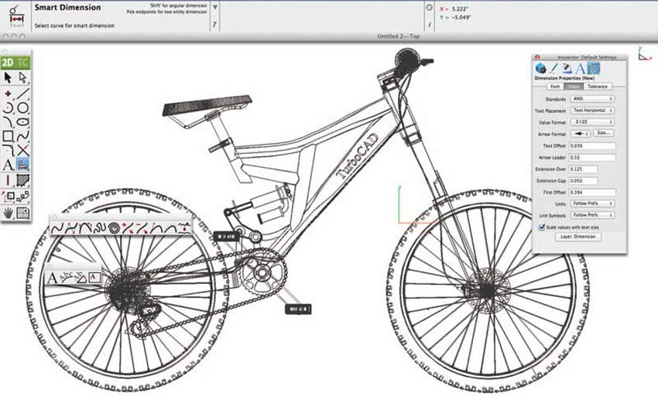Expand the Text Placement dropdown
This screenshot has width=658, height=403.
(x=592, y=111)
